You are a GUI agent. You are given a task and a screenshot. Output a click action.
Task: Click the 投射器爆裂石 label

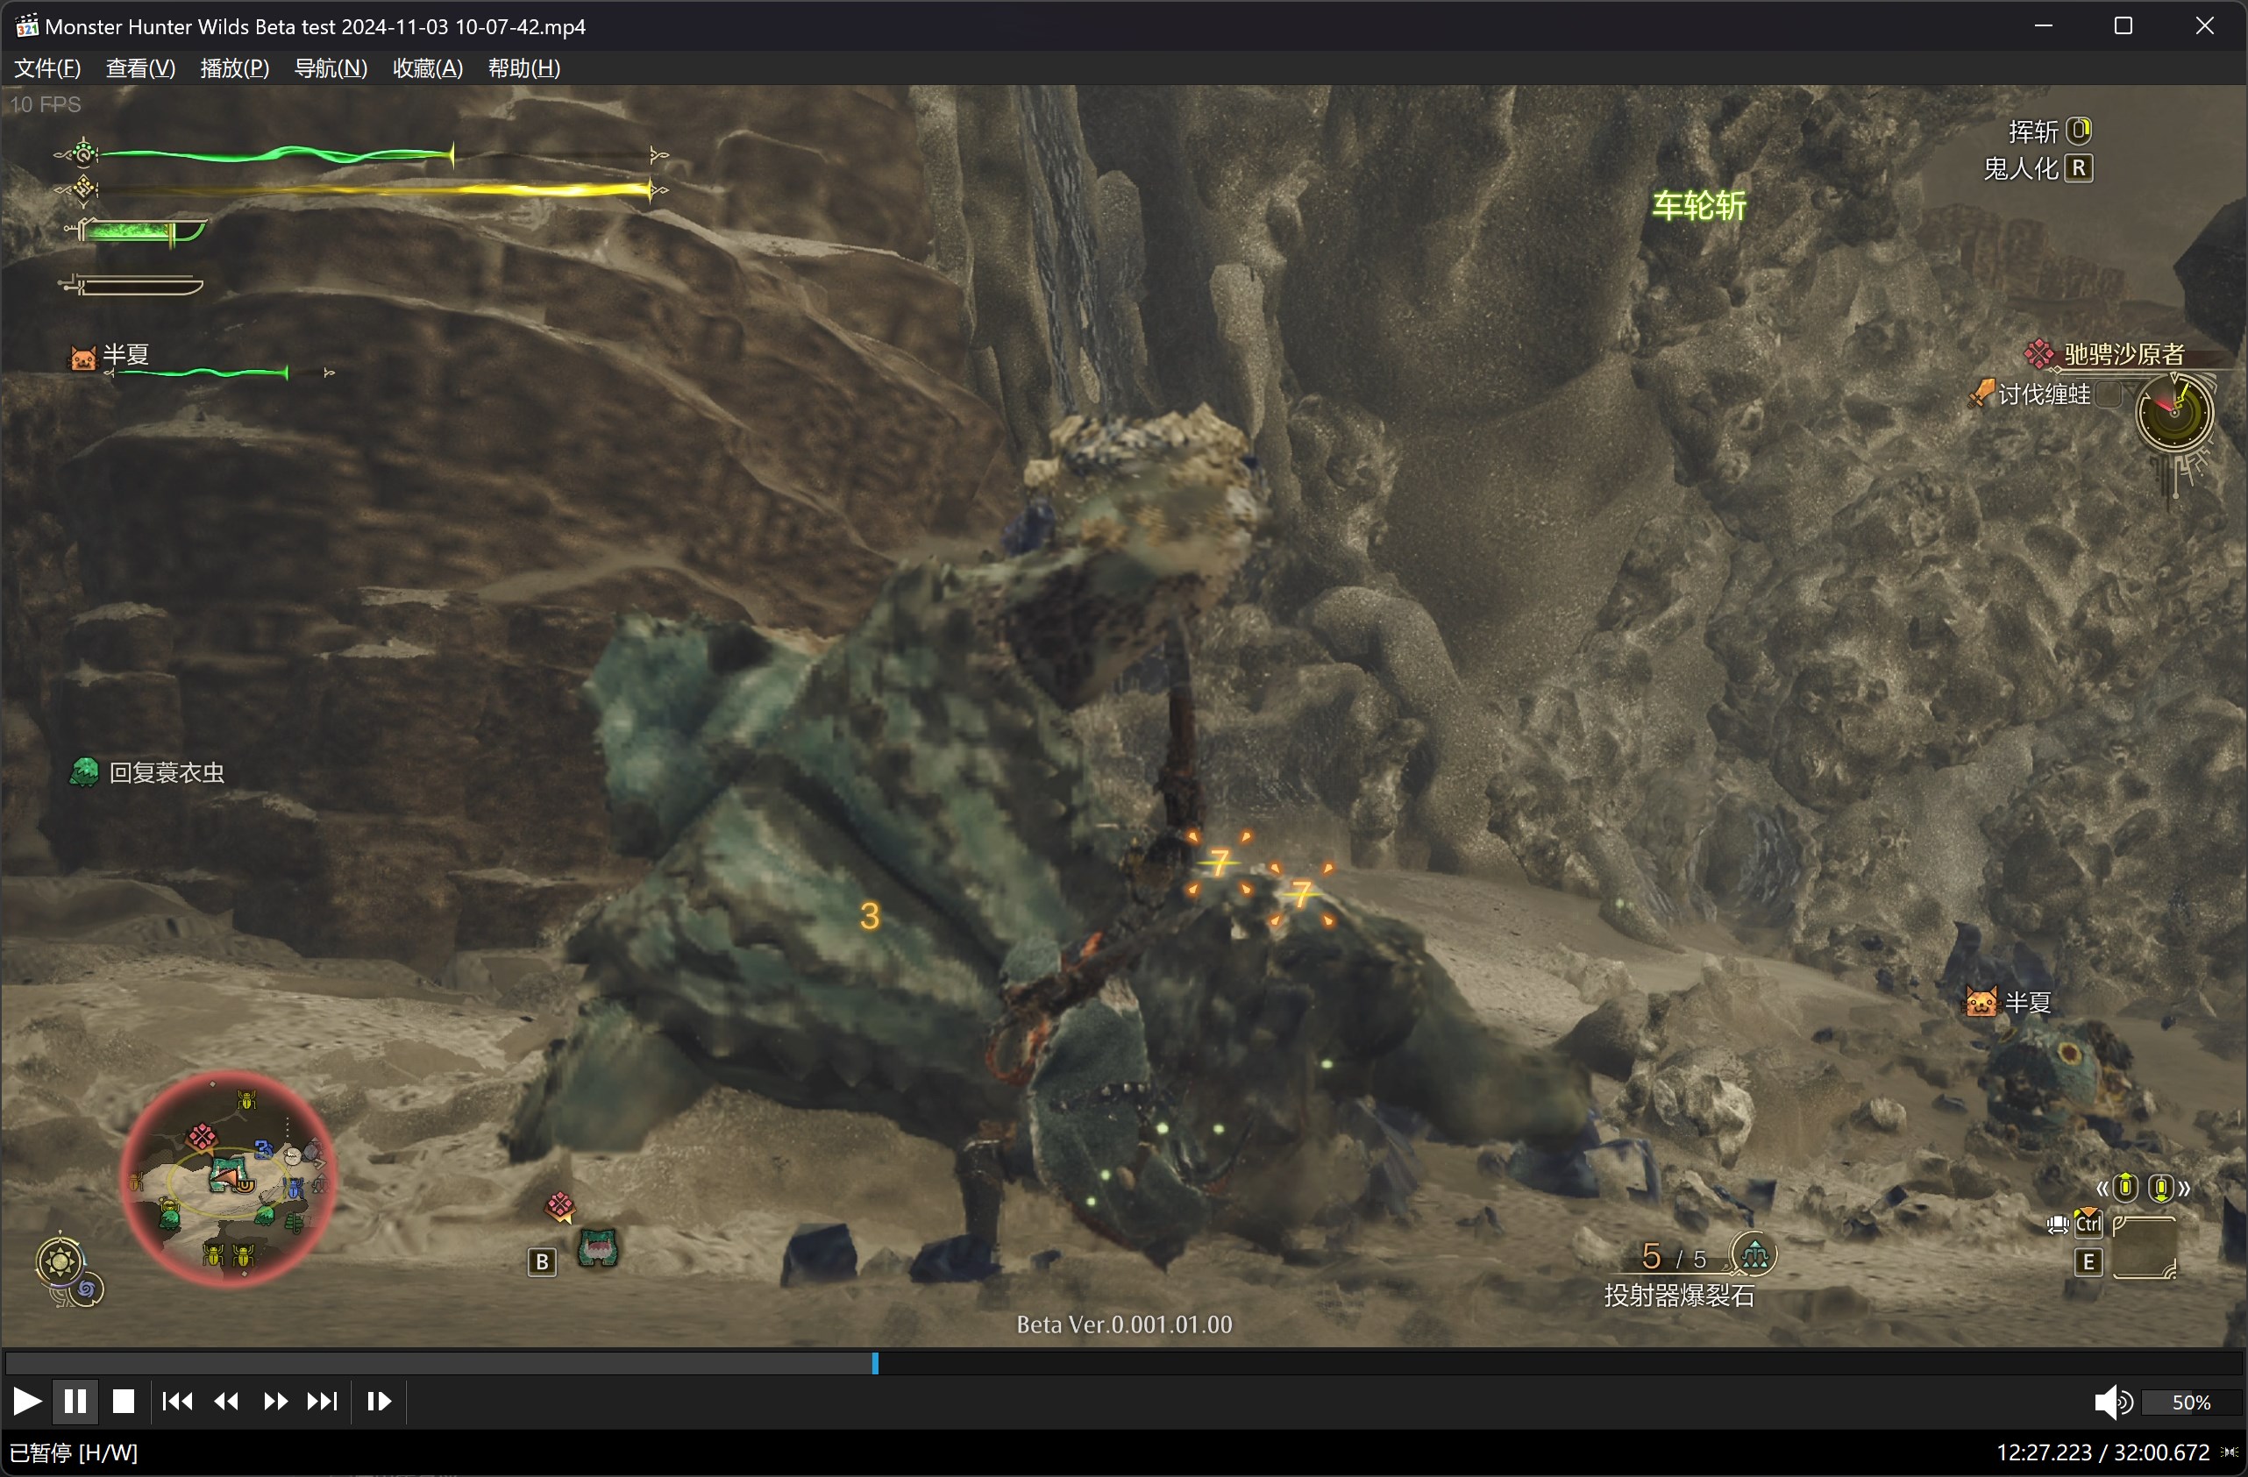1678,1296
